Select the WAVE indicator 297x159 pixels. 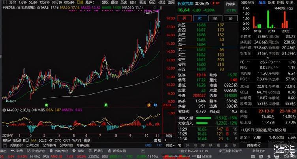click(x=77, y=140)
